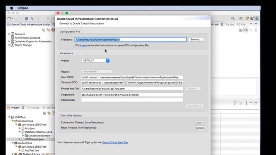
Task: Click the Container Engine for Kubernetes icon
Action: pyautogui.click(x=13, y=41)
